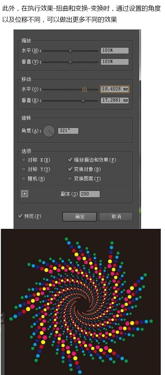
Task: Click the 移动 水平 slider handle
Action: (84, 89)
